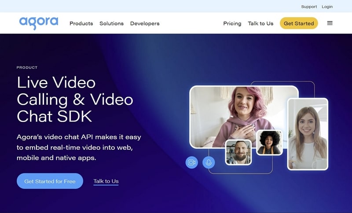
Task: Click the bearded man video thumbnail
Action: (x=238, y=152)
